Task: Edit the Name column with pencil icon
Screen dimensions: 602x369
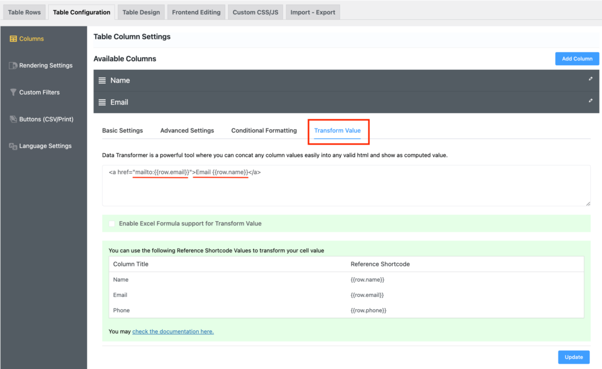Action: [590, 79]
